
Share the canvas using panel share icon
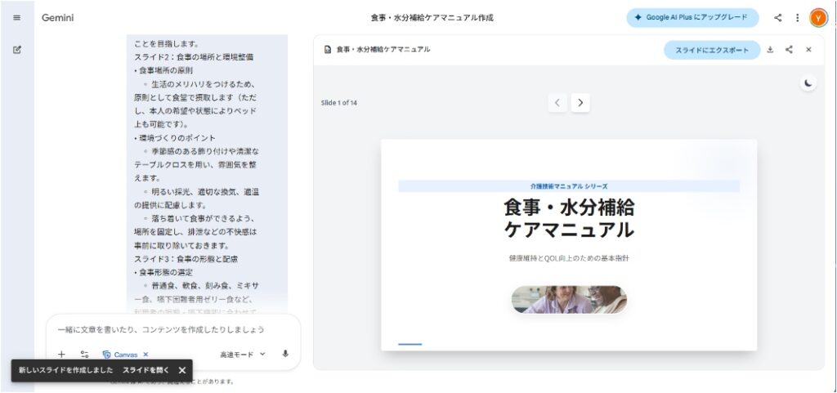(789, 50)
